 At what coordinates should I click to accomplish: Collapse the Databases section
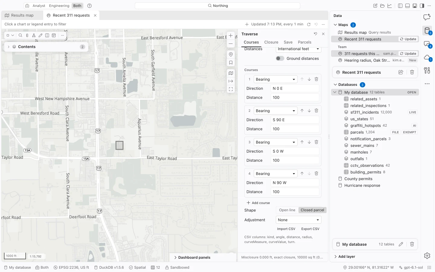tap(335, 85)
